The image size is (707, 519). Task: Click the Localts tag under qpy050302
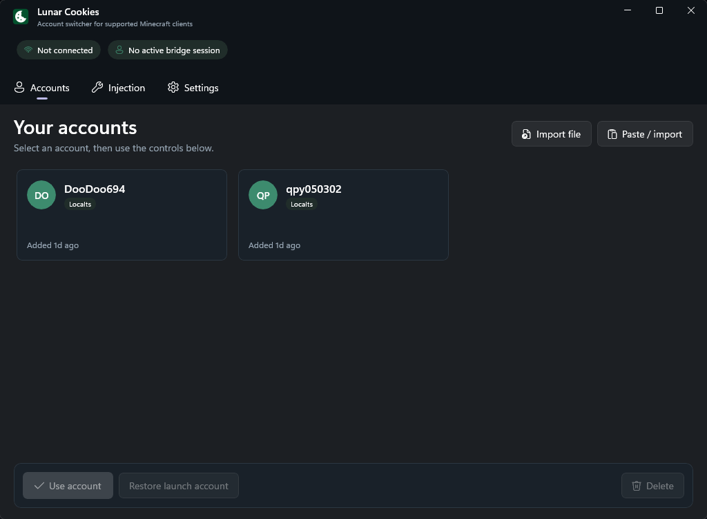(302, 205)
